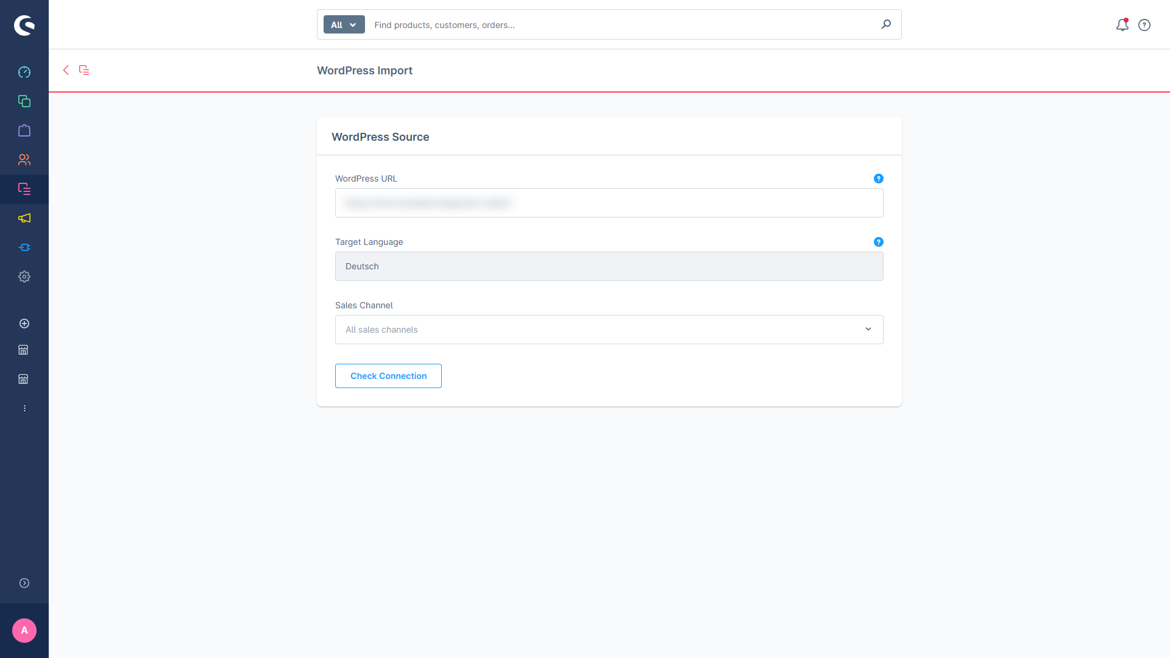This screenshot has width=1170, height=658.
Task: Click the Check Connection button
Action: coord(388,376)
